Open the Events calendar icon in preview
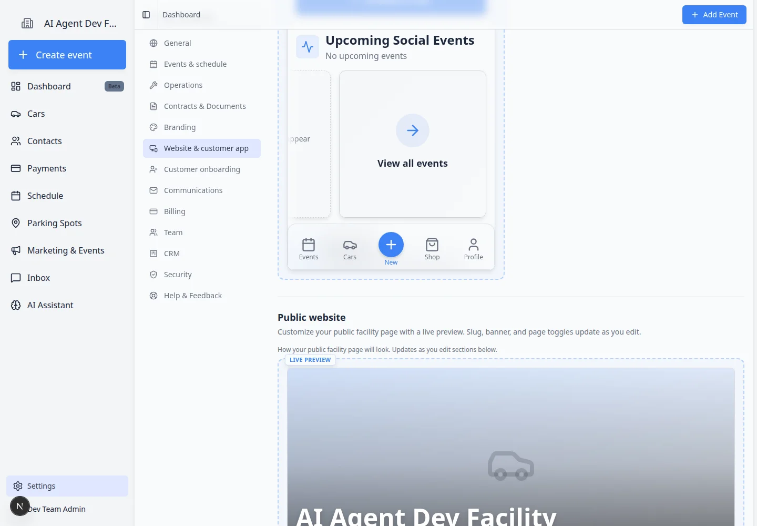The width and height of the screenshot is (757, 526). [309, 245]
